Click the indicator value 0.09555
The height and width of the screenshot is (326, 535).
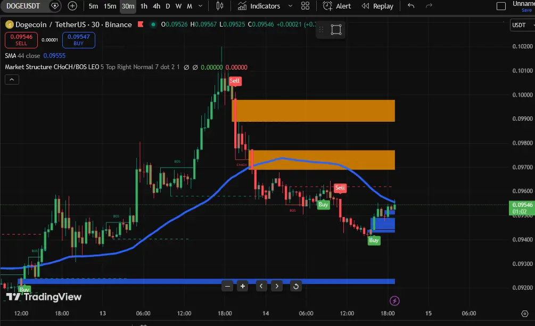pos(54,56)
